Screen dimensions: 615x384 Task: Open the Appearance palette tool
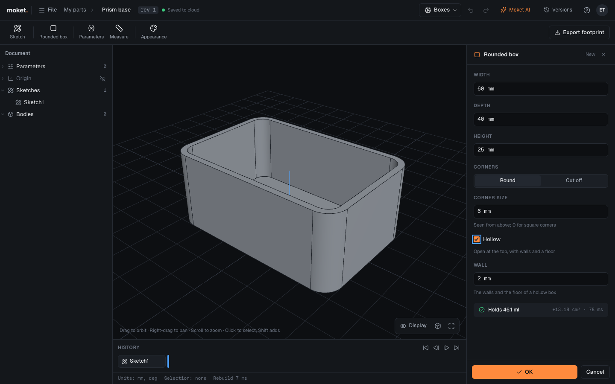click(154, 32)
